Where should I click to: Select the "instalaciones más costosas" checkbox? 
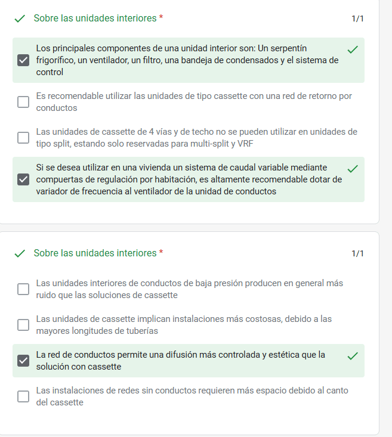tap(23, 325)
